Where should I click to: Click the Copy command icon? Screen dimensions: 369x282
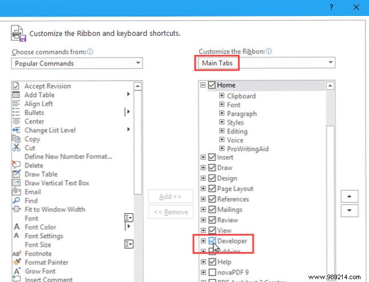[x=16, y=139]
